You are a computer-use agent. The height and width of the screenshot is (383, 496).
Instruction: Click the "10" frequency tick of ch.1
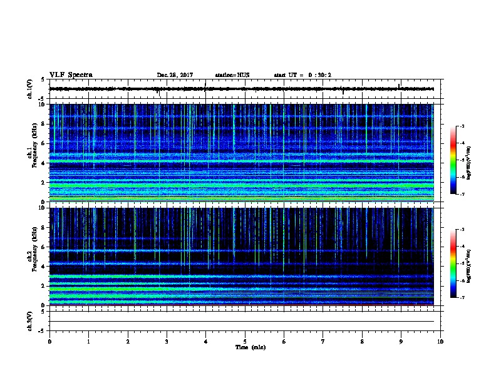[43, 105]
